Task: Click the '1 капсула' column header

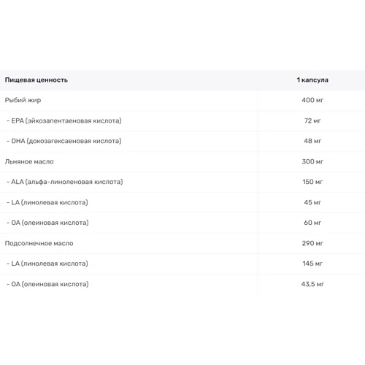Action: point(312,80)
